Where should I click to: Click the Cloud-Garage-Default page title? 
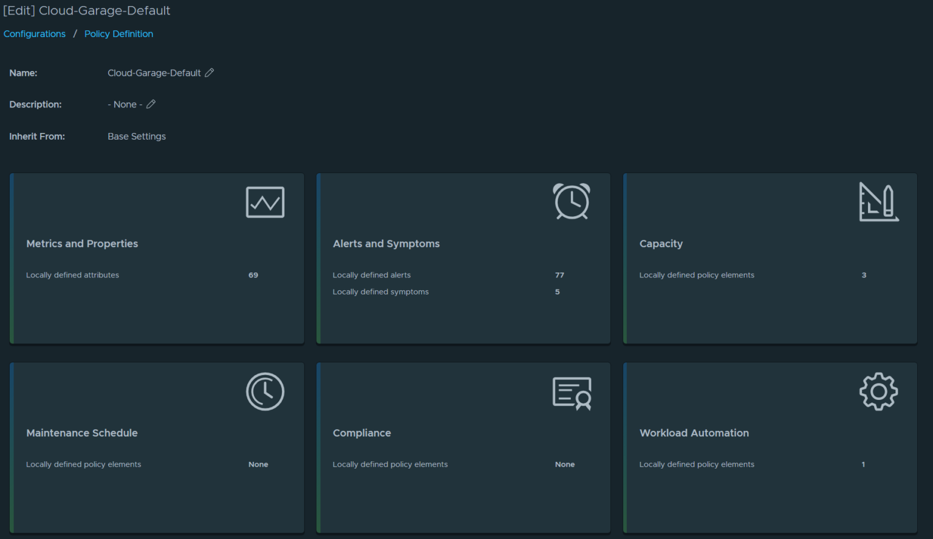[x=87, y=10]
